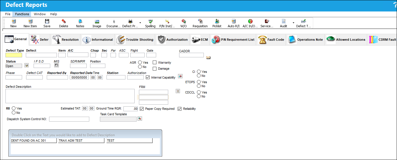The height and width of the screenshot is (160, 397).
Task: Open the Window menu
Action: coord(40,14)
